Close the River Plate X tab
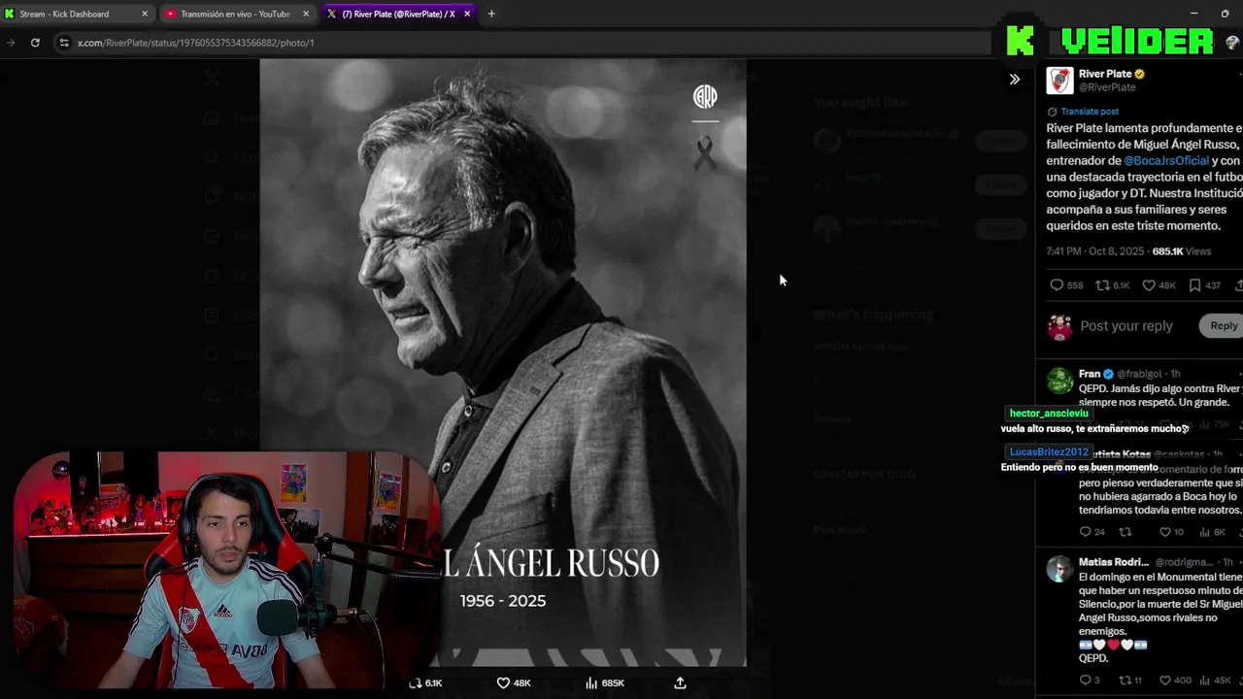This screenshot has height=699, width=1243. 467,14
